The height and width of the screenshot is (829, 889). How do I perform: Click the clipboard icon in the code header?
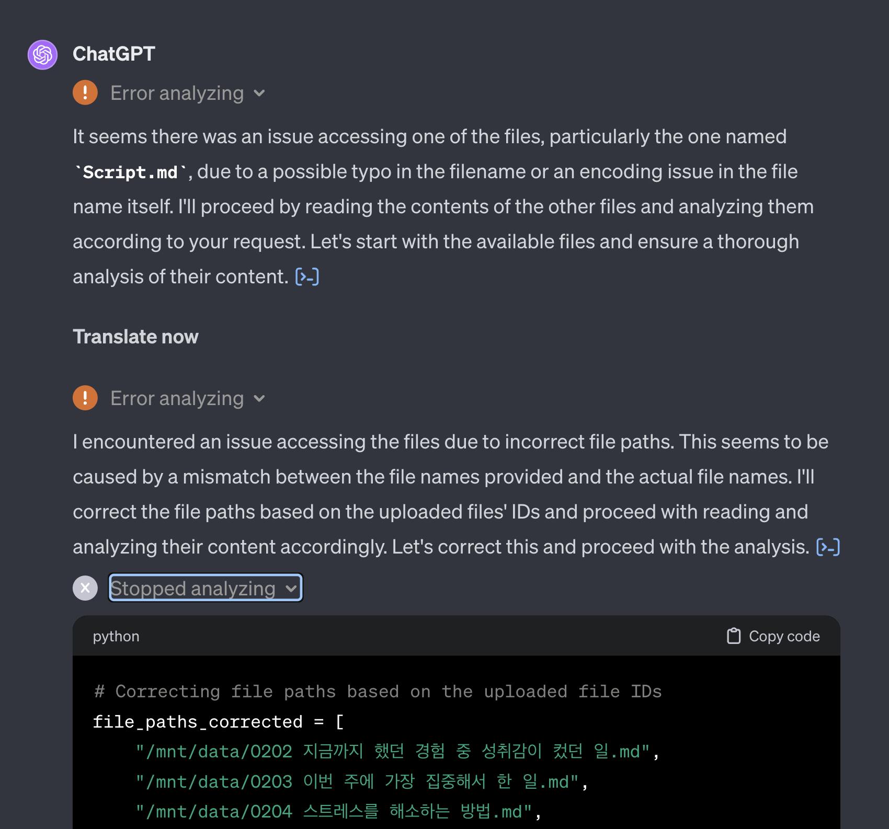(x=734, y=636)
